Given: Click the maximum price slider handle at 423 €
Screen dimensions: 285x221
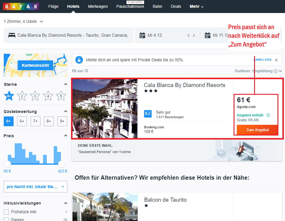Looking at the screenshot, I should pyautogui.click(x=62, y=164).
